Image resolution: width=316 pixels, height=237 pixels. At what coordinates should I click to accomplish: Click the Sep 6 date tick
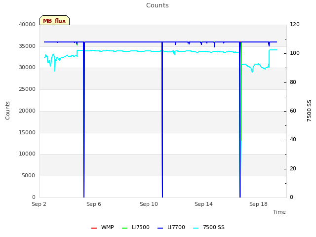coord(94,204)
